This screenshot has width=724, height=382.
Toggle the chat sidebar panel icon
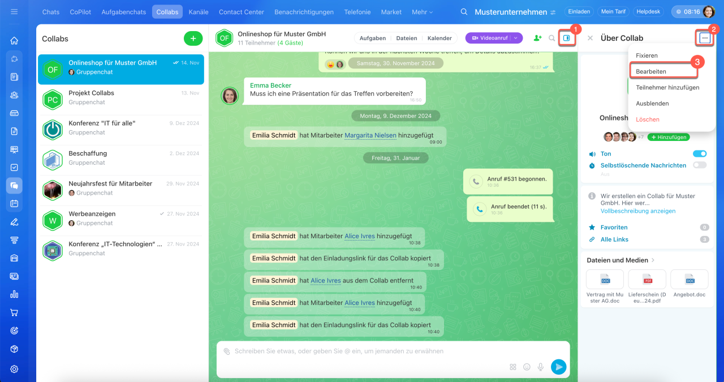click(566, 38)
